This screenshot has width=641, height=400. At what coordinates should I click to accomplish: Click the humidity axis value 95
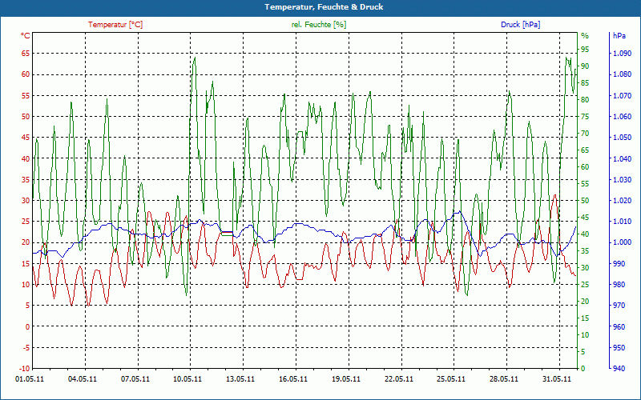coord(586,49)
